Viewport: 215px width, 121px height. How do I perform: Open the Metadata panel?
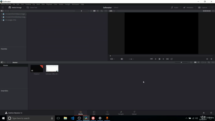click(x=188, y=7)
